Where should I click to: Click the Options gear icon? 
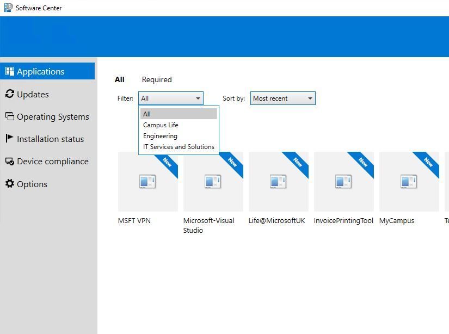click(x=10, y=183)
